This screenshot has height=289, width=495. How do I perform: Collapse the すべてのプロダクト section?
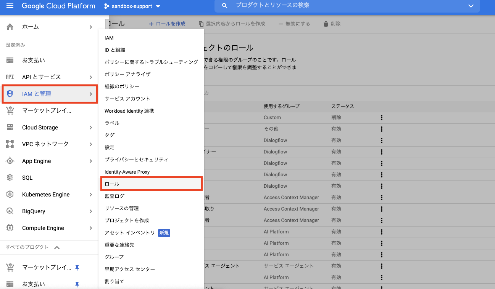57,247
